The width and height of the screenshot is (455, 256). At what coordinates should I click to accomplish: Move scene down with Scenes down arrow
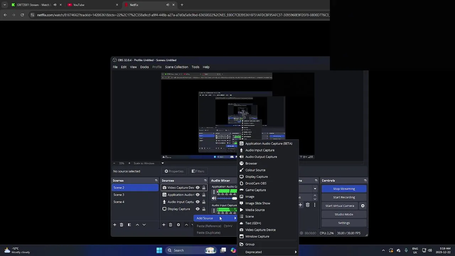pos(144,225)
